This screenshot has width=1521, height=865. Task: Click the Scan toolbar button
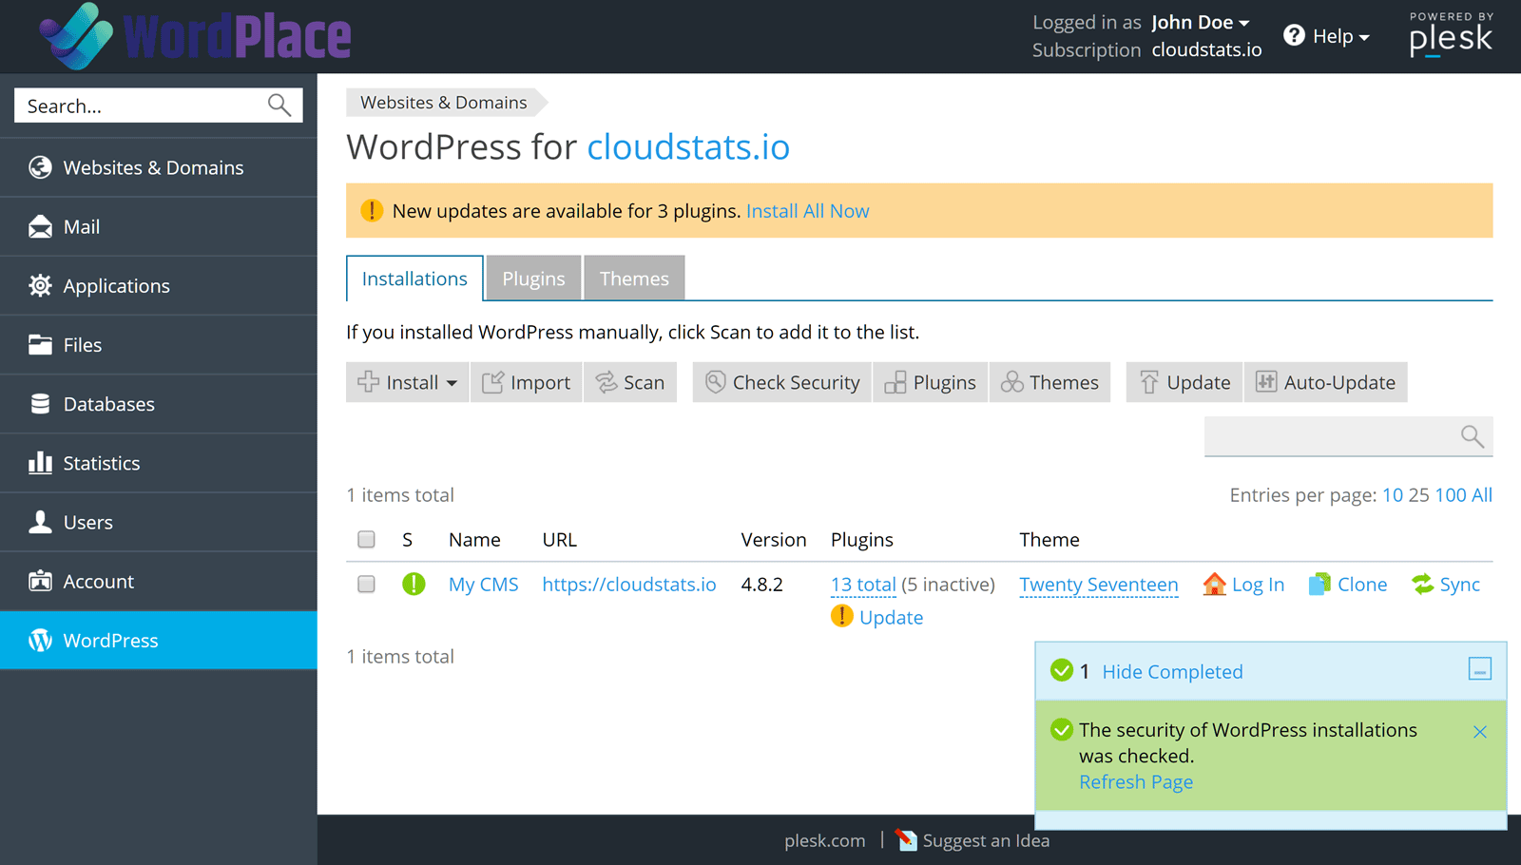coord(630,382)
